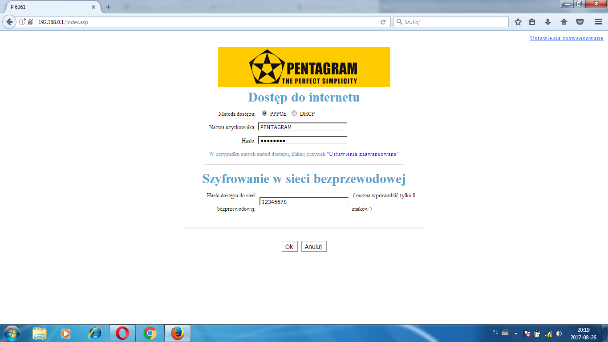Cancel changes with the Anuluj button
Screen dimensions: 608x342
pos(314,247)
